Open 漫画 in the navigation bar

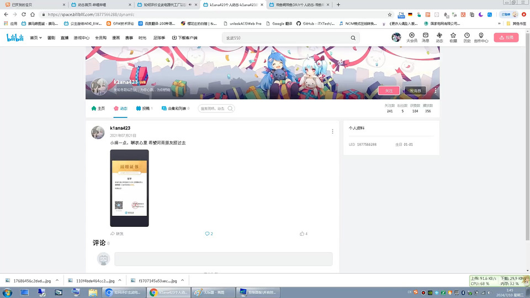point(116,38)
